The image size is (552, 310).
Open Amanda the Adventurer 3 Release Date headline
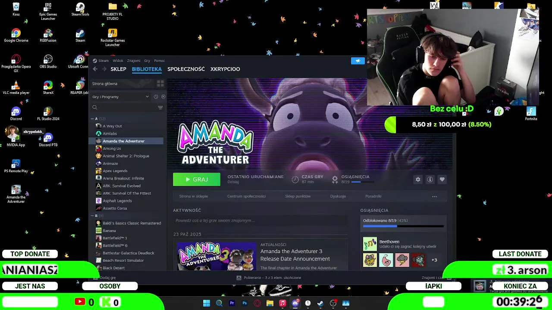pos(295,255)
